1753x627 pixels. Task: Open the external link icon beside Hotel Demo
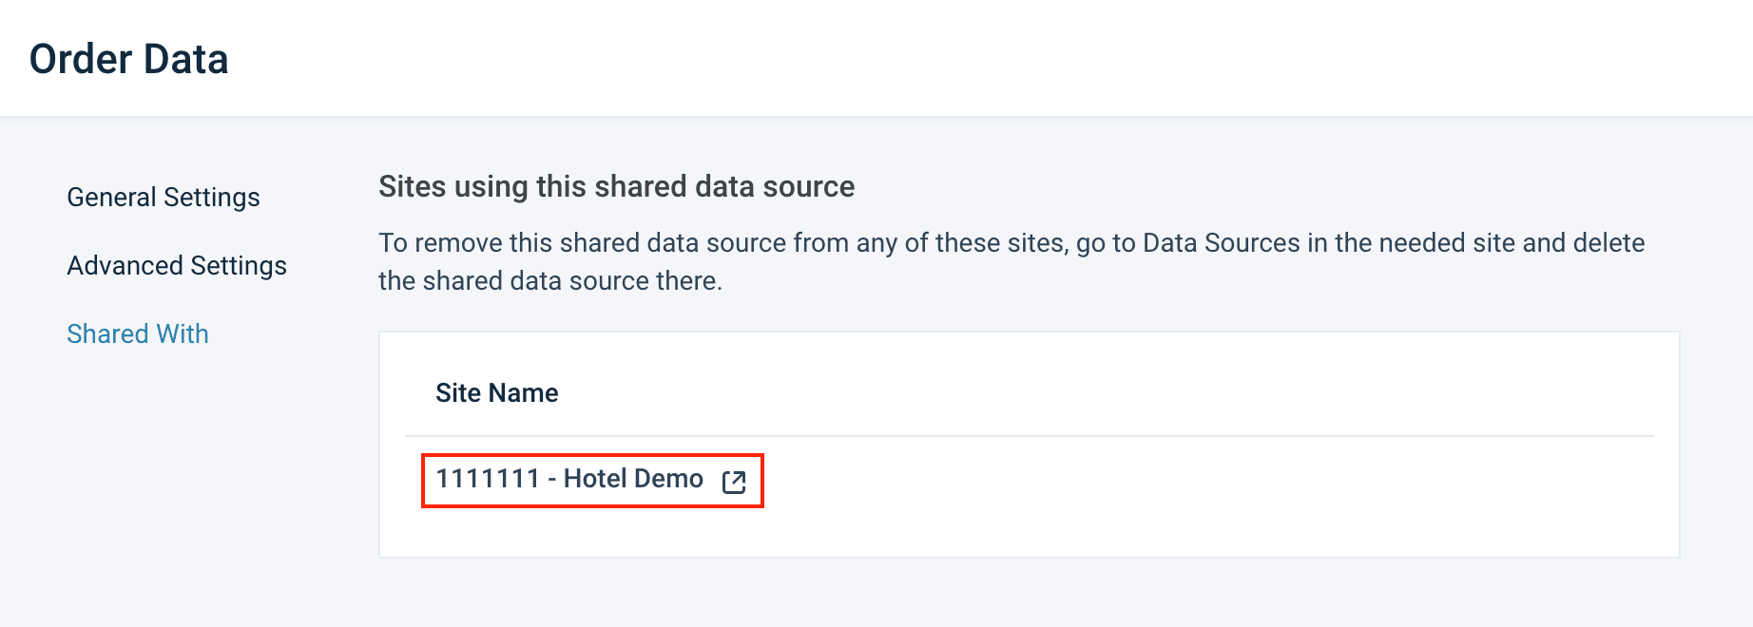[734, 482]
